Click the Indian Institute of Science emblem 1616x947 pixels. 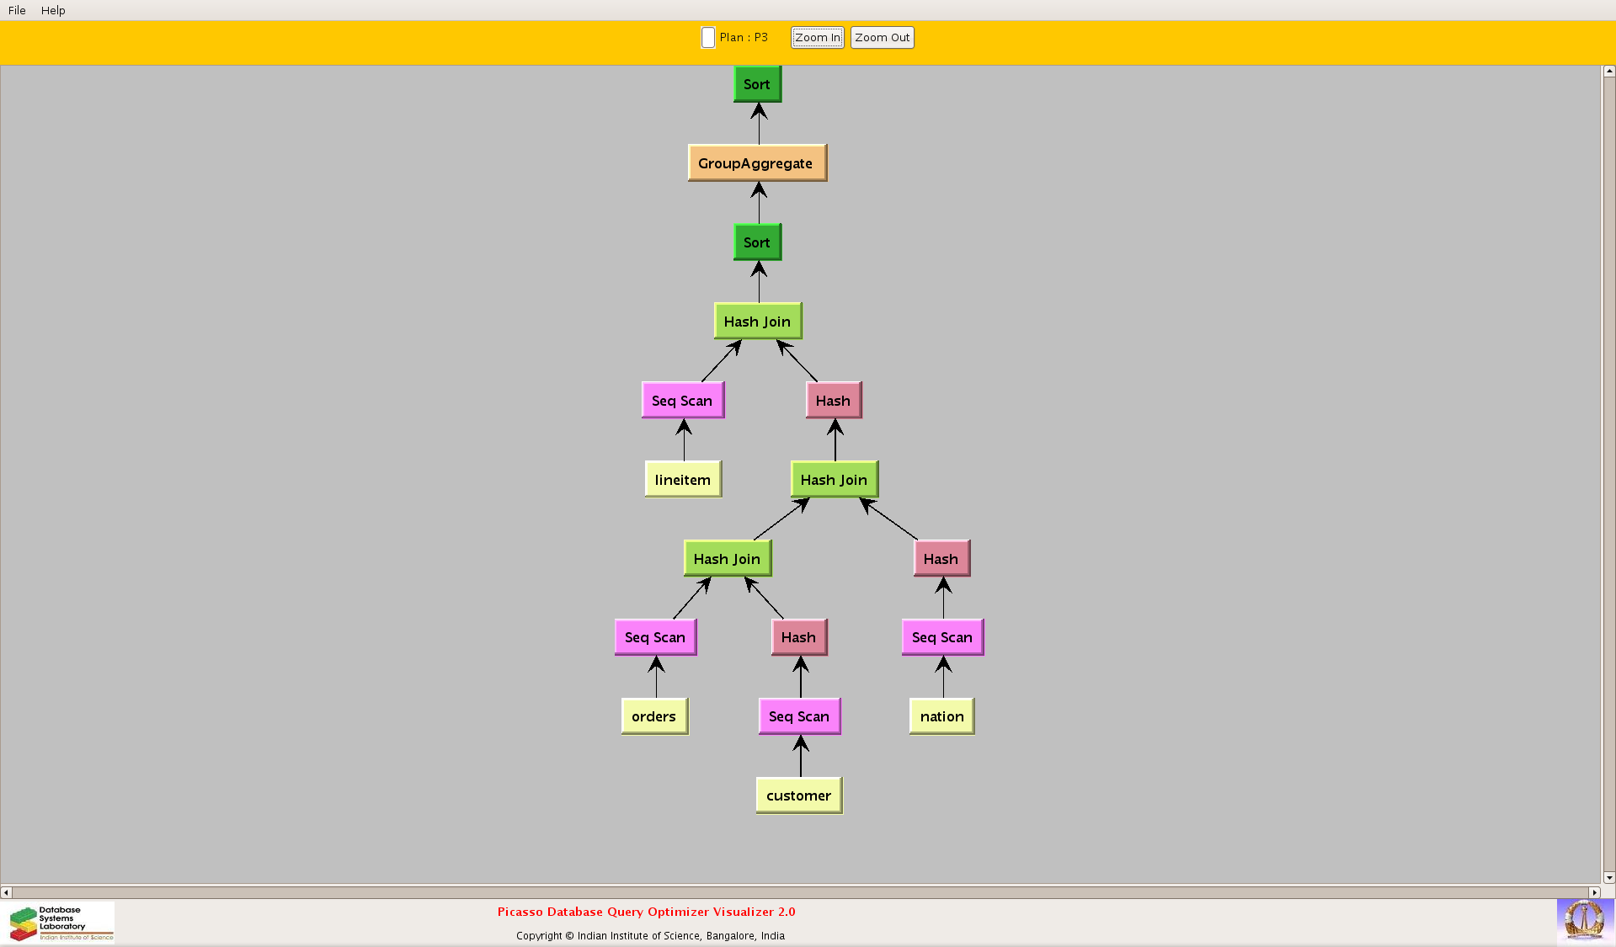(x=1584, y=919)
